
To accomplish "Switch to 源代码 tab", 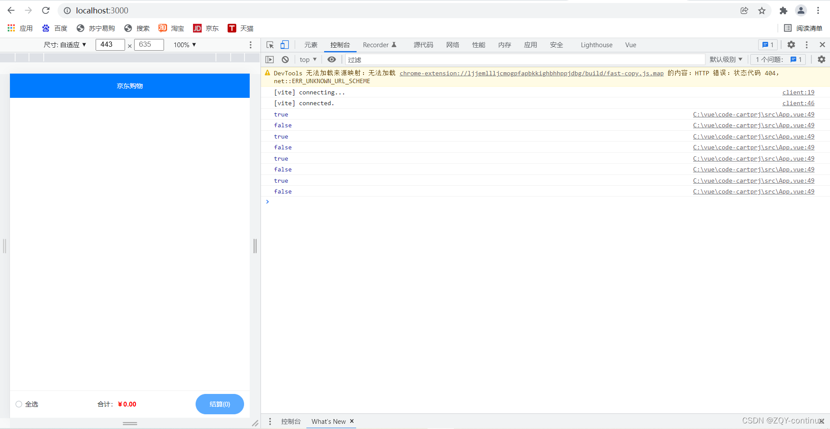I will point(423,45).
